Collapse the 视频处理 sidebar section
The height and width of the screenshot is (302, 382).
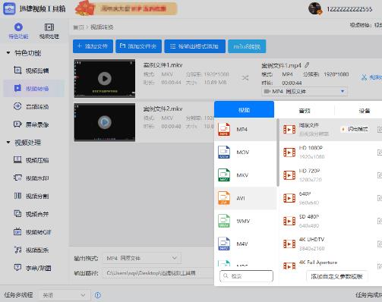[x=8, y=143]
